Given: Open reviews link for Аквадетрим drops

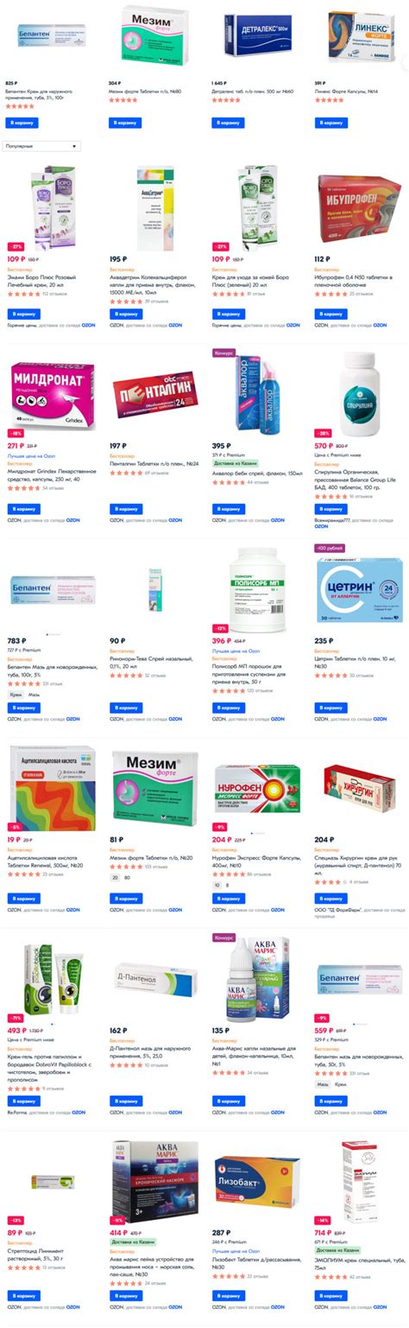Looking at the screenshot, I should [x=156, y=301].
